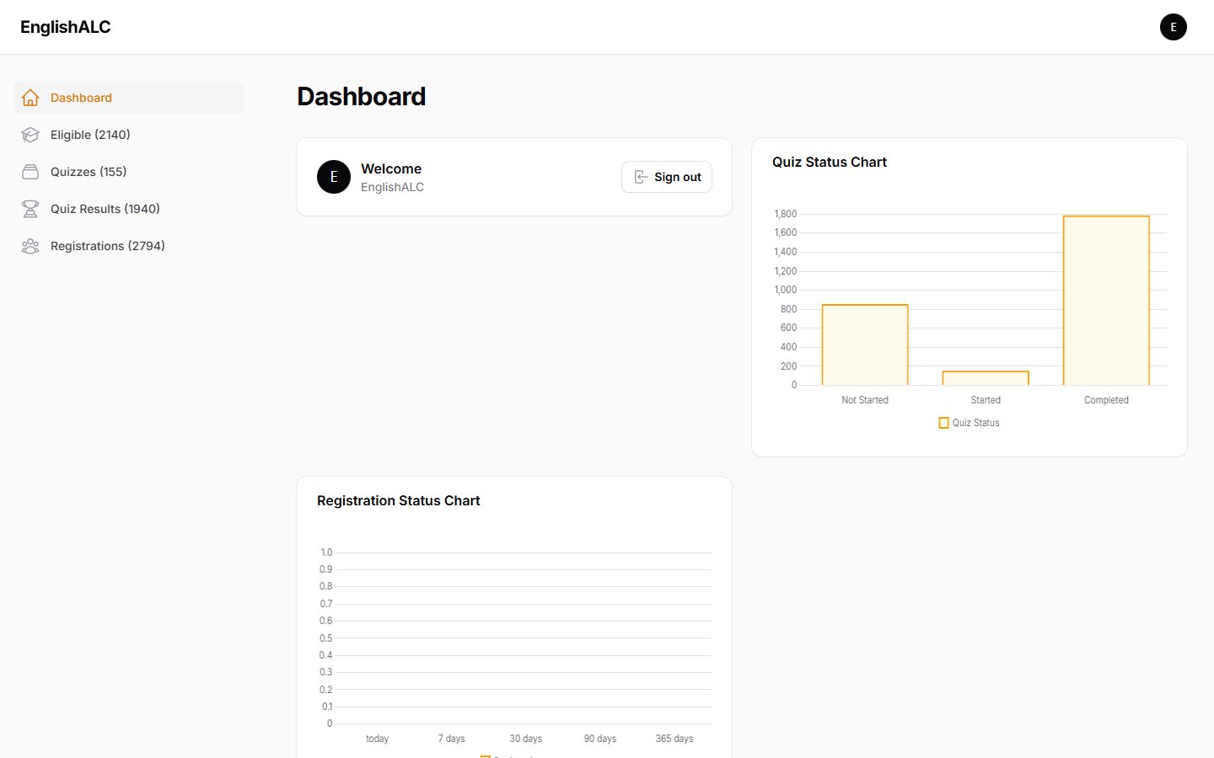Click the 1,800 y-axis value
1214x758 pixels.
(x=785, y=214)
